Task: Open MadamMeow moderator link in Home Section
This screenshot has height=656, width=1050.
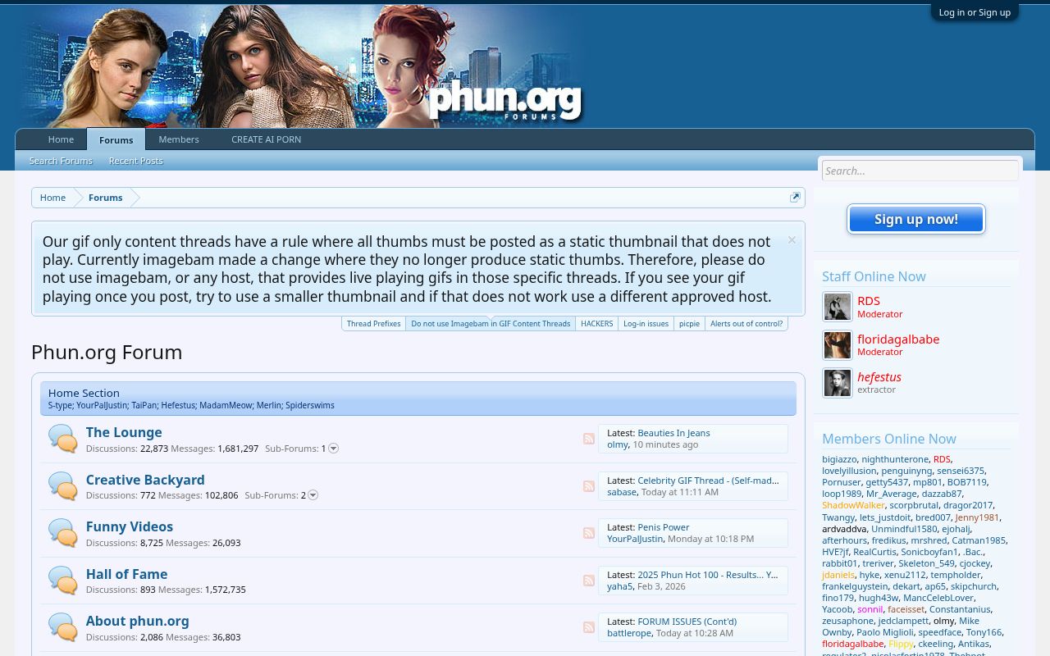Action: point(225,405)
